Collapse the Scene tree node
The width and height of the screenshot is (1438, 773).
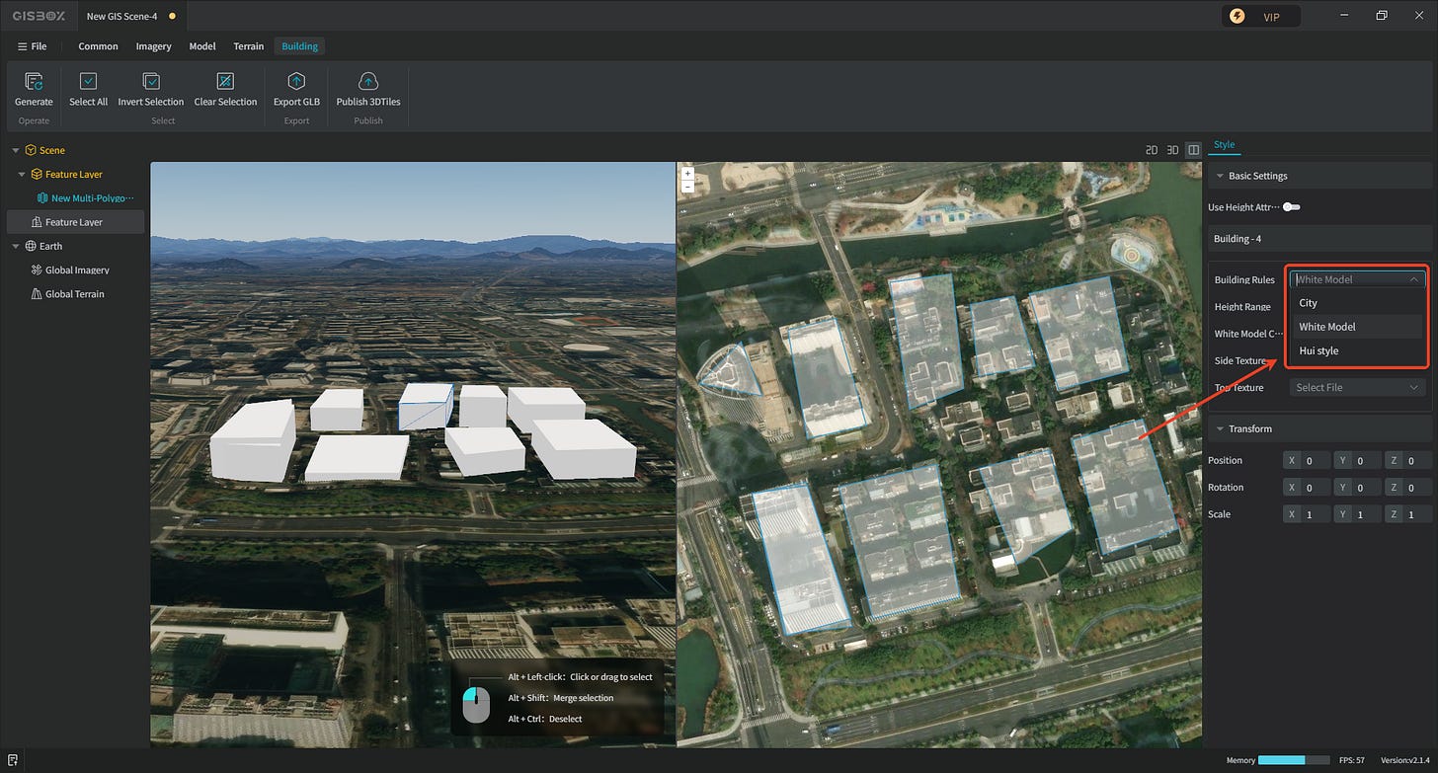[16, 150]
